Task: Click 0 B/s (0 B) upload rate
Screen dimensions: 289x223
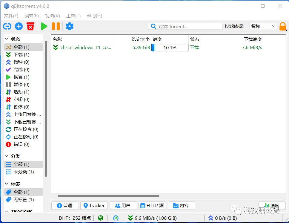Action: [x=226, y=218]
